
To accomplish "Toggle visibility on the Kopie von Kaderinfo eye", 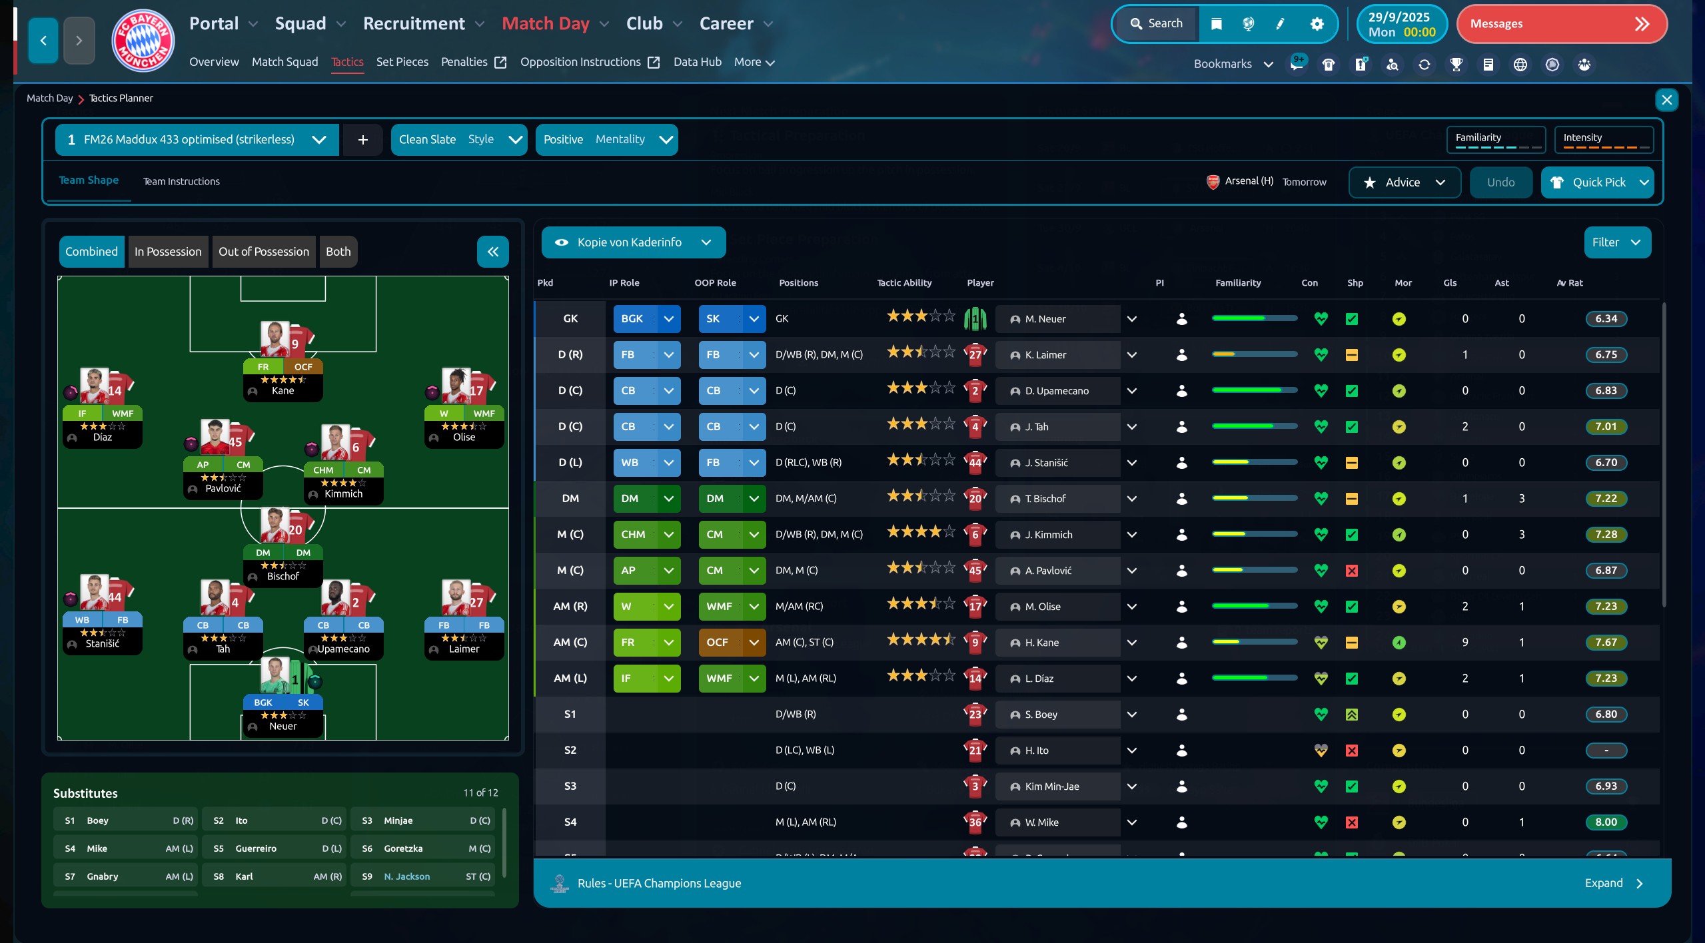I will tap(560, 242).
